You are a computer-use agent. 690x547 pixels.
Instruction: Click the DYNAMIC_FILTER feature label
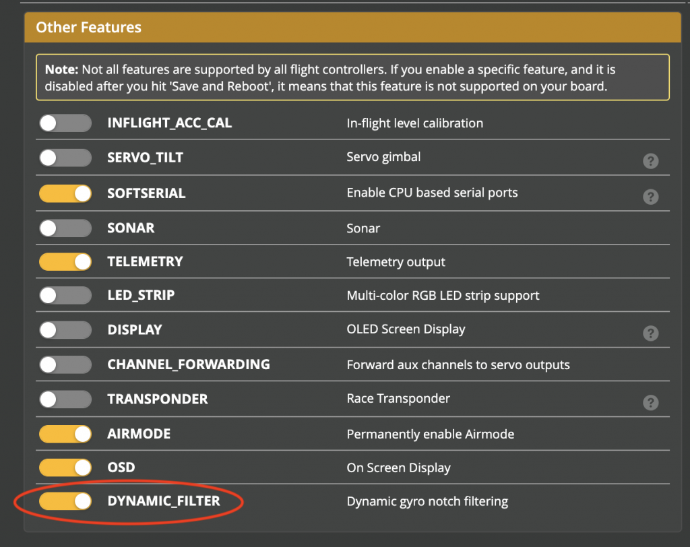(164, 502)
